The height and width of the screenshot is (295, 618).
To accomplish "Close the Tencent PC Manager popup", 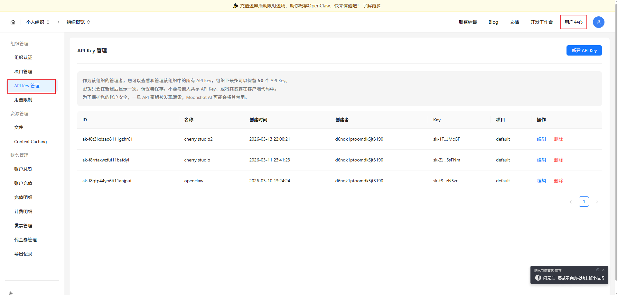I will point(604,270).
